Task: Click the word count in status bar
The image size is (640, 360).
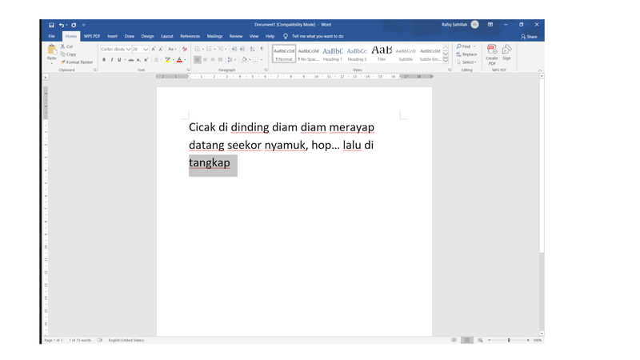Action: pyautogui.click(x=80, y=340)
